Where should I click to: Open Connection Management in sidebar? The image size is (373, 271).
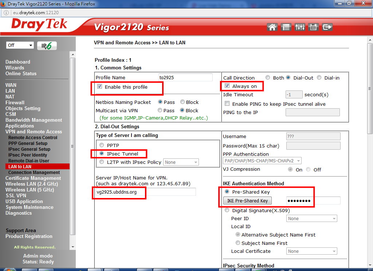click(x=34, y=173)
